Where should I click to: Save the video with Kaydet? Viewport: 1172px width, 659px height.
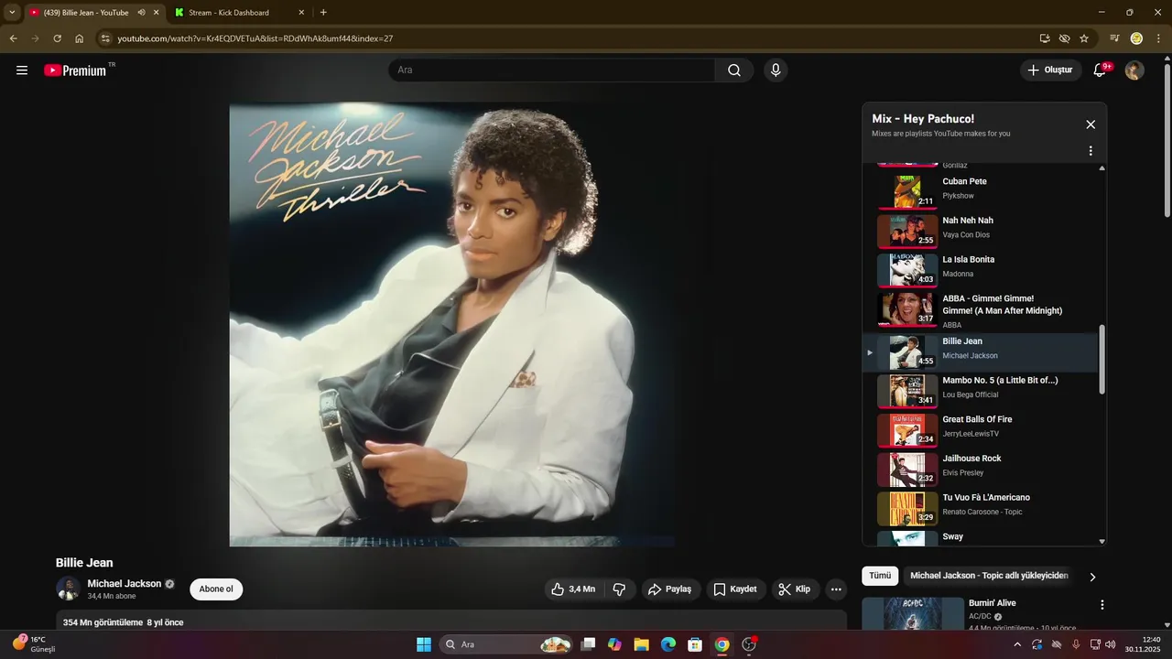(x=735, y=589)
